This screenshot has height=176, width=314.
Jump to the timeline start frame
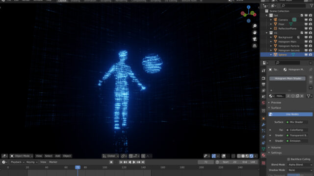[121, 162]
